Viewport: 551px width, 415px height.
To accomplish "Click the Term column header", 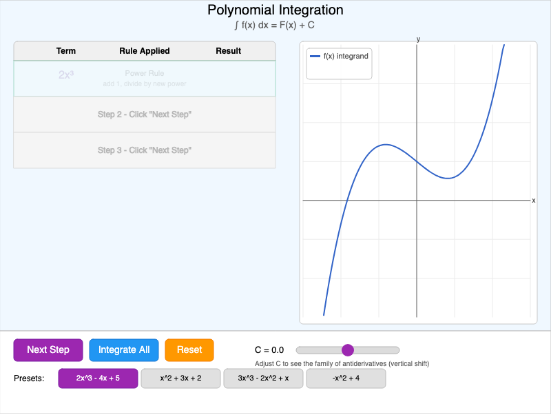I will [x=67, y=50].
